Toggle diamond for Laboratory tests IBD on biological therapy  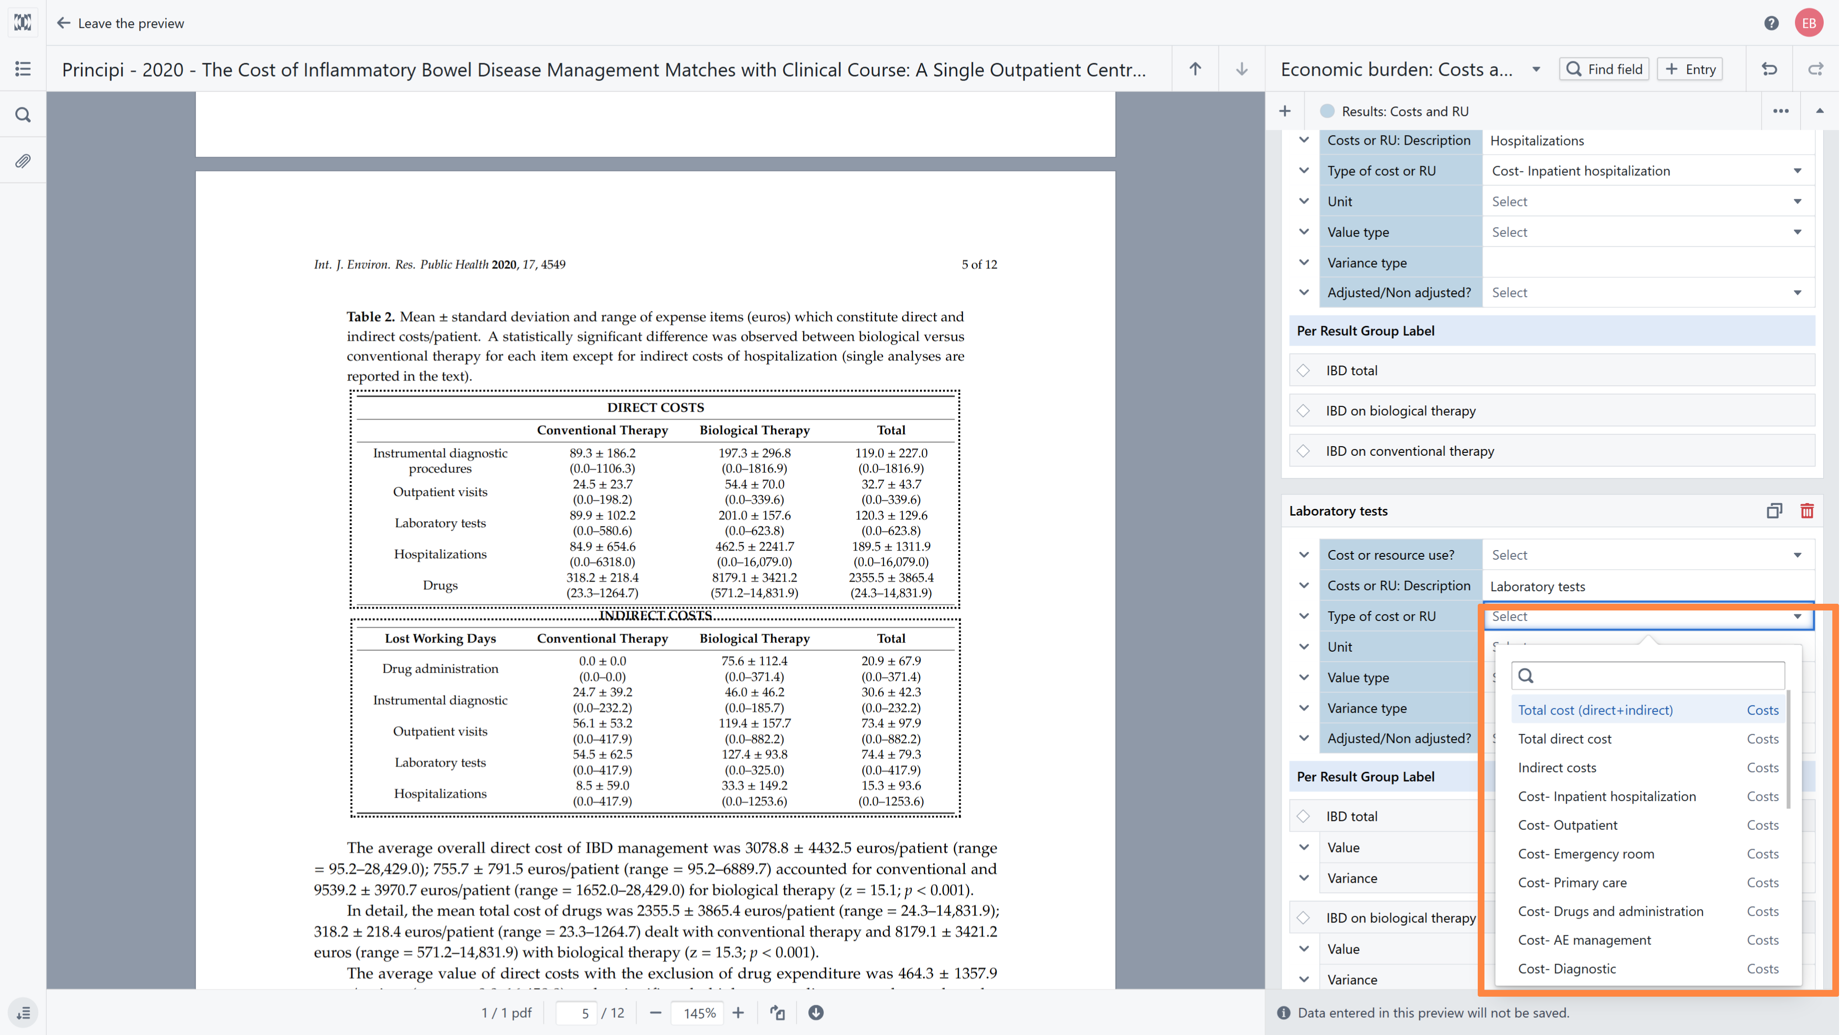coord(1303,918)
